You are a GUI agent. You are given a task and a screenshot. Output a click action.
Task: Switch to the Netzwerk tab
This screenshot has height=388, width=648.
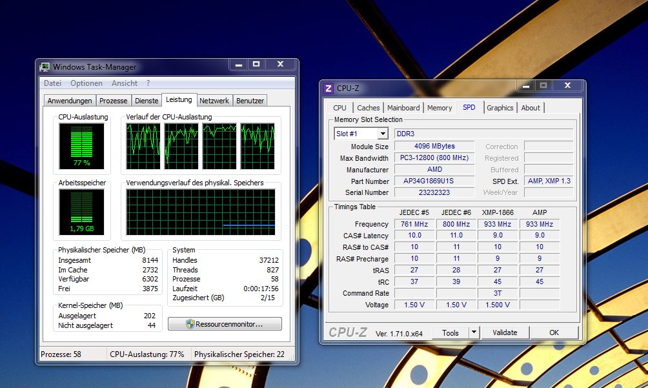pyautogui.click(x=214, y=101)
